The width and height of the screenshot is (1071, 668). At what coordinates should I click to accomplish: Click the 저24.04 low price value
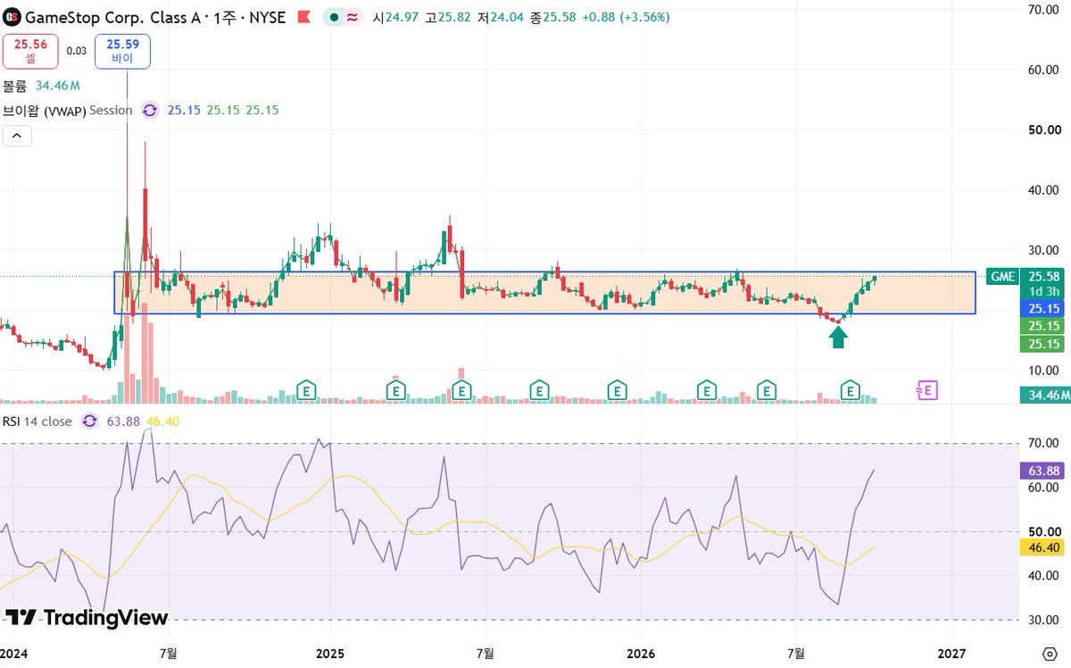pos(502,17)
